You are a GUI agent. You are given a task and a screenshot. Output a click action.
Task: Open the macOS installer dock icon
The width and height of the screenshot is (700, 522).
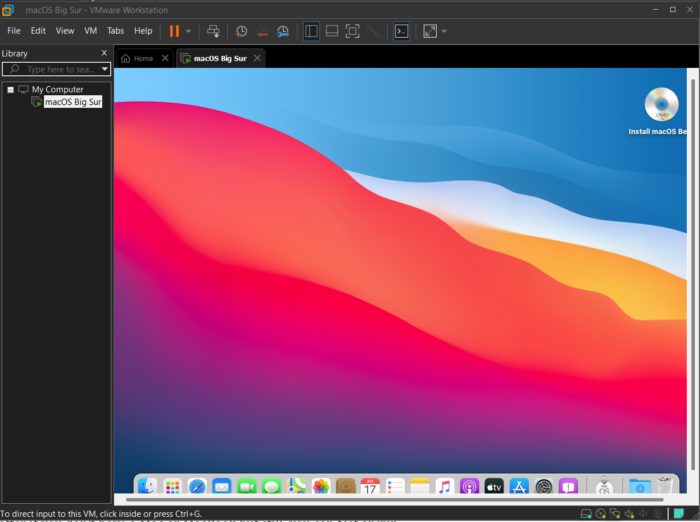point(604,486)
